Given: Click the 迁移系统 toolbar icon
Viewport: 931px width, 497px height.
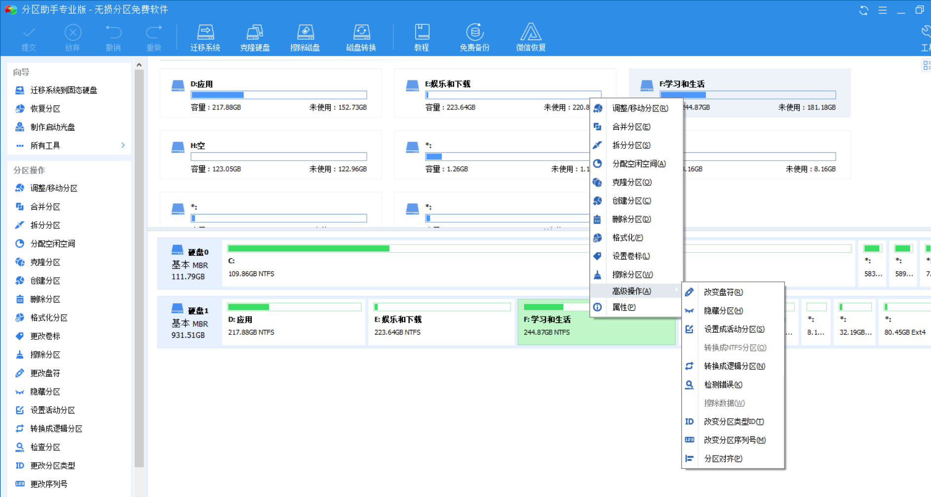Looking at the screenshot, I should pyautogui.click(x=205, y=37).
